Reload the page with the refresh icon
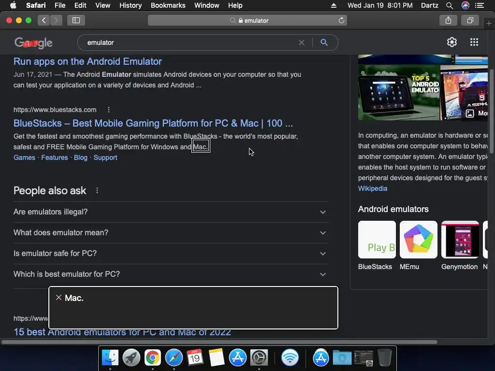Screen dimensions: 495x371 point(341,20)
